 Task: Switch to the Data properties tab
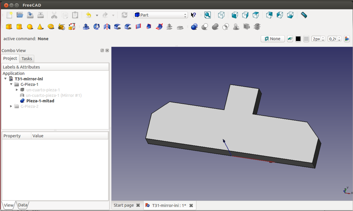(23, 205)
